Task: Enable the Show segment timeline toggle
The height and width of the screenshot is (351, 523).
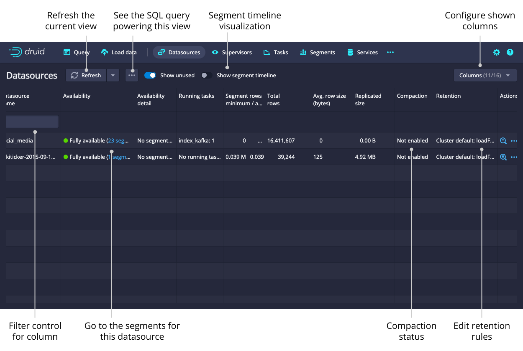Action: (x=207, y=75)
